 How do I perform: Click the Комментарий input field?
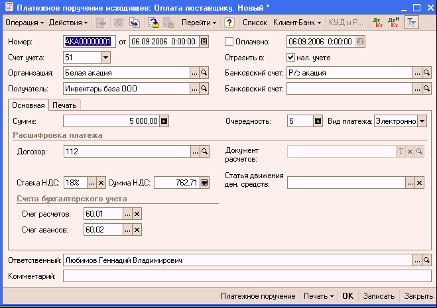coord(247,276)
